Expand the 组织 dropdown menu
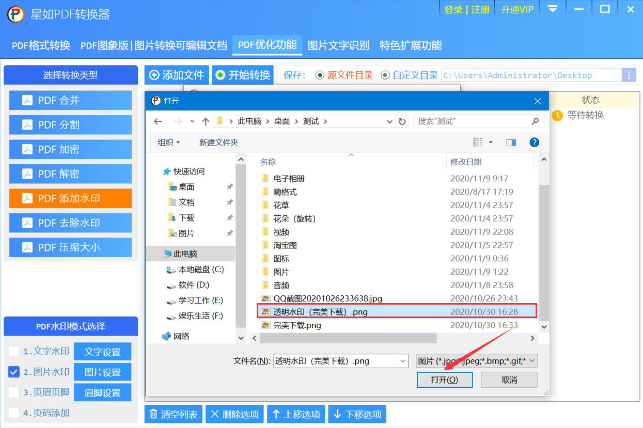643x428 pixels. (x=169, y=142)
